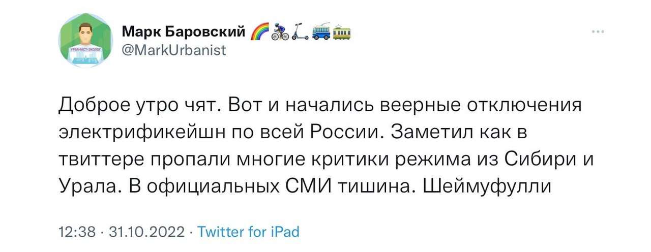Open the tweet's three-dot more menu
651x252 pixels.
(598, 31)
